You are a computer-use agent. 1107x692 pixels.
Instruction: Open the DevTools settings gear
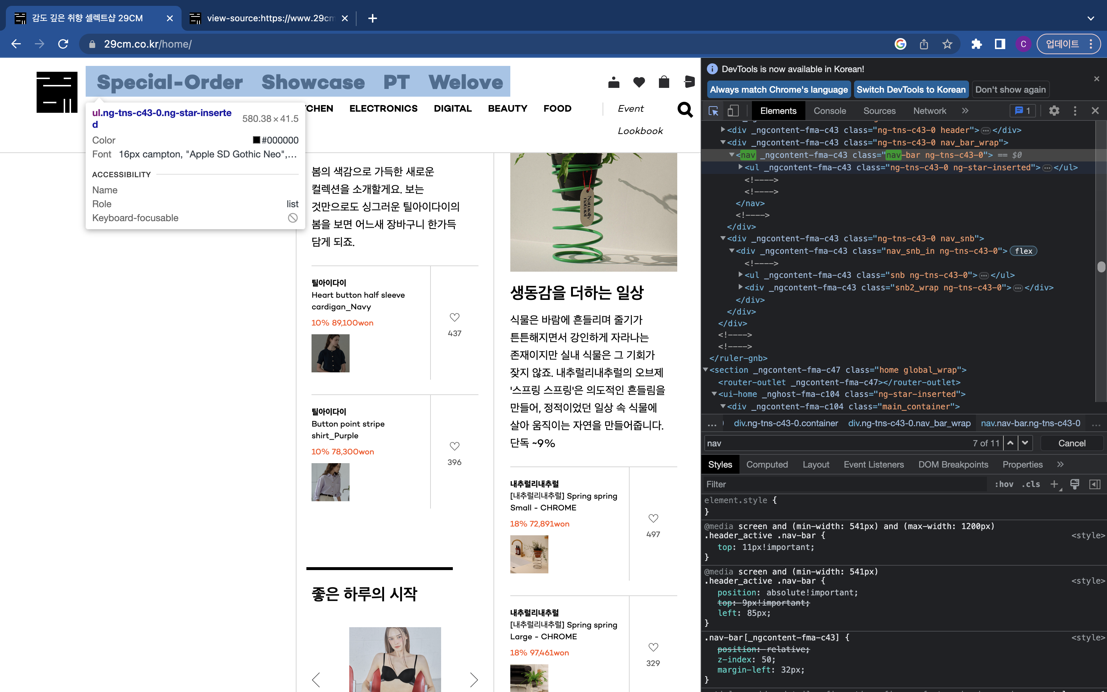(1054, 111)
